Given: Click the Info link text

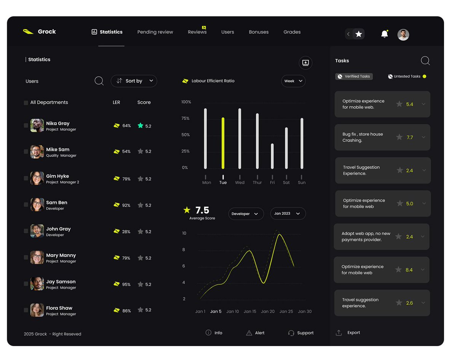Looking at the screenshot, I should tap(218, 333).
